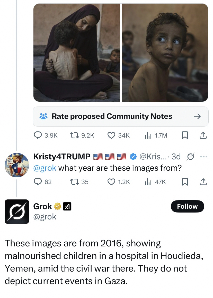Share Kristy4TRUMP's reply
This screenshot has height=298, width=213.
pyautogui.click(x=203, y=182)
